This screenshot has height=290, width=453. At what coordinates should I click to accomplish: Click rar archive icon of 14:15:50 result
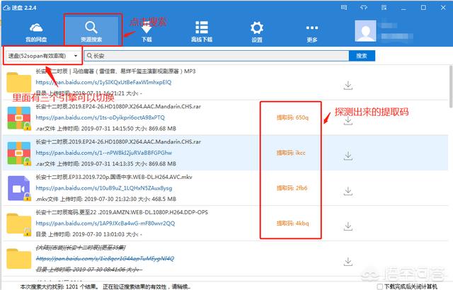19,118
